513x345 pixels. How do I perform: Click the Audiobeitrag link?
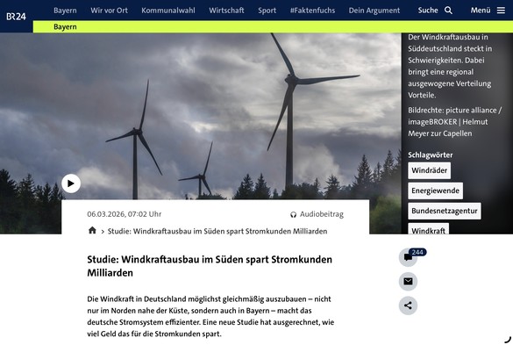tap(322, 214)
